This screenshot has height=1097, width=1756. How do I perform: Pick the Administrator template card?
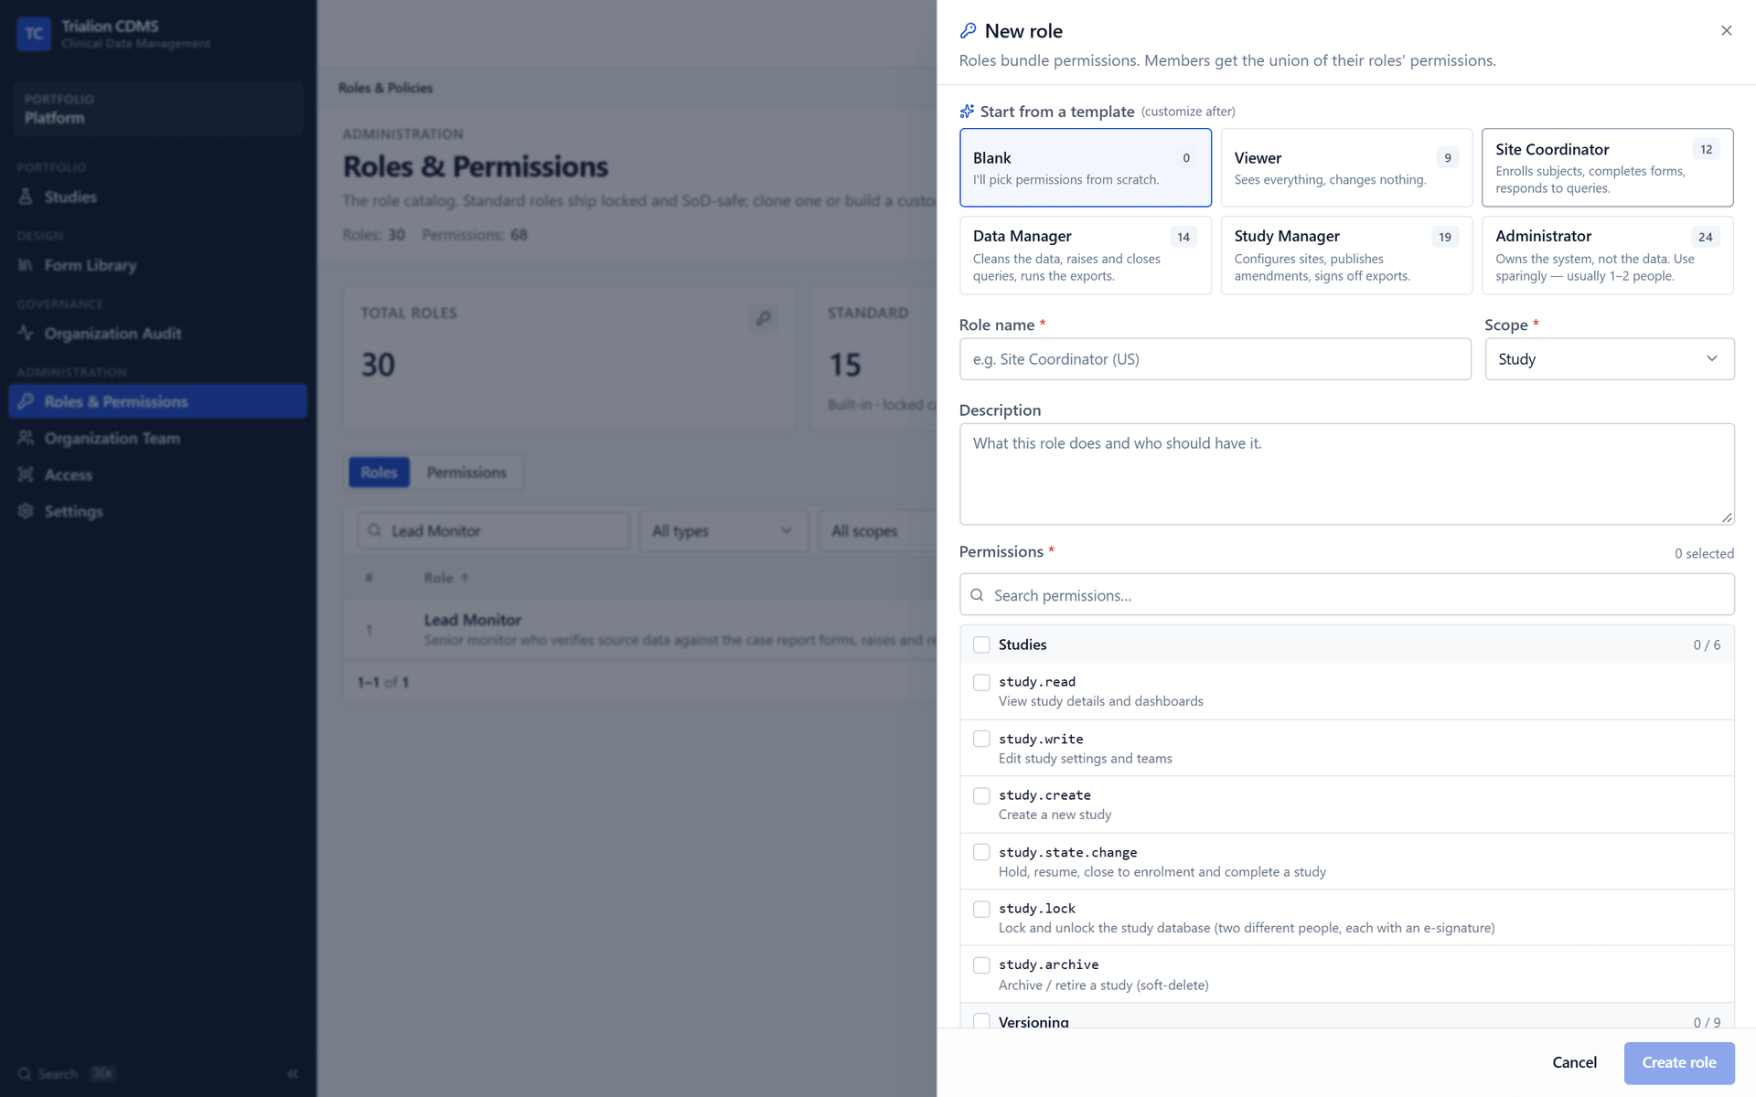pos(1607,255)
